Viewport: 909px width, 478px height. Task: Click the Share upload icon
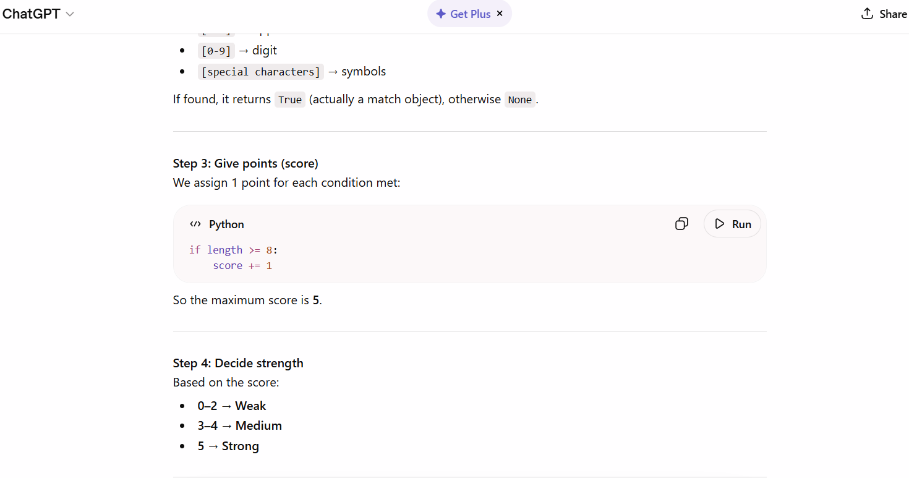(x=868, y=14)
